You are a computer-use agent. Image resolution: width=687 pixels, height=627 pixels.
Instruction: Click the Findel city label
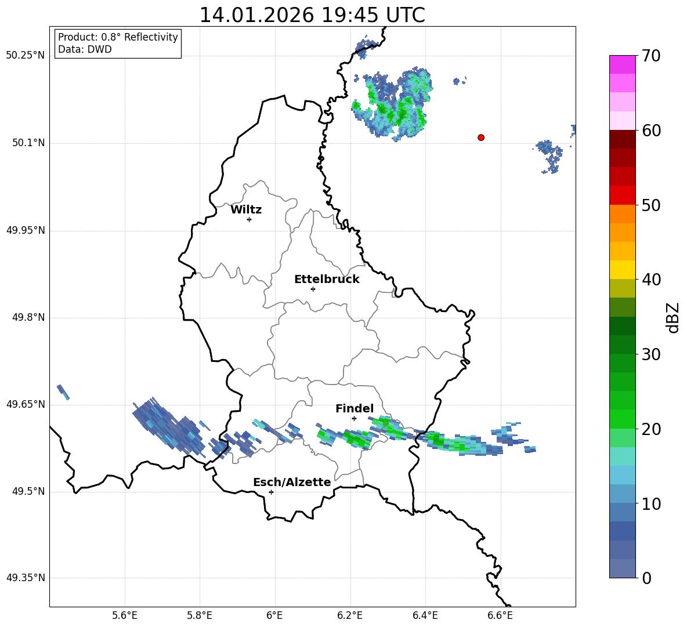point(355,408)
